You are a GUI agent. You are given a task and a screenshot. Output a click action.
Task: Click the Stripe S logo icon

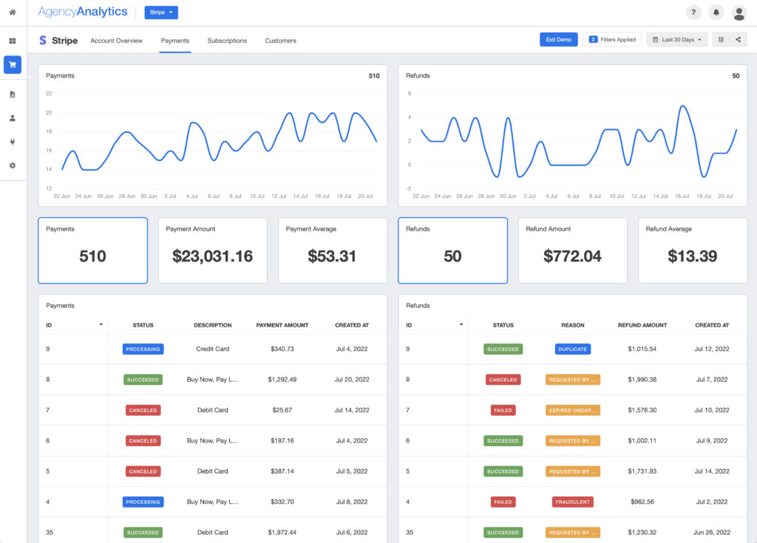pyautogui.click(x=43, y=40)
